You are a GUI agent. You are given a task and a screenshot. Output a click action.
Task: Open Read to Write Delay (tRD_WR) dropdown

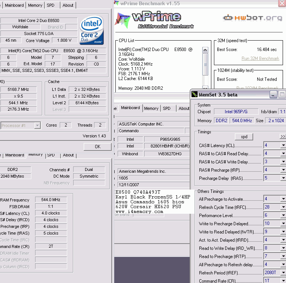point(283,248)
